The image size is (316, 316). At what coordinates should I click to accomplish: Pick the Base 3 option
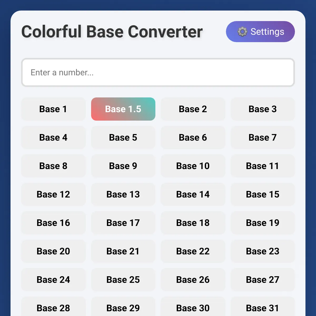pyautogui.click(x=263, y=109)
